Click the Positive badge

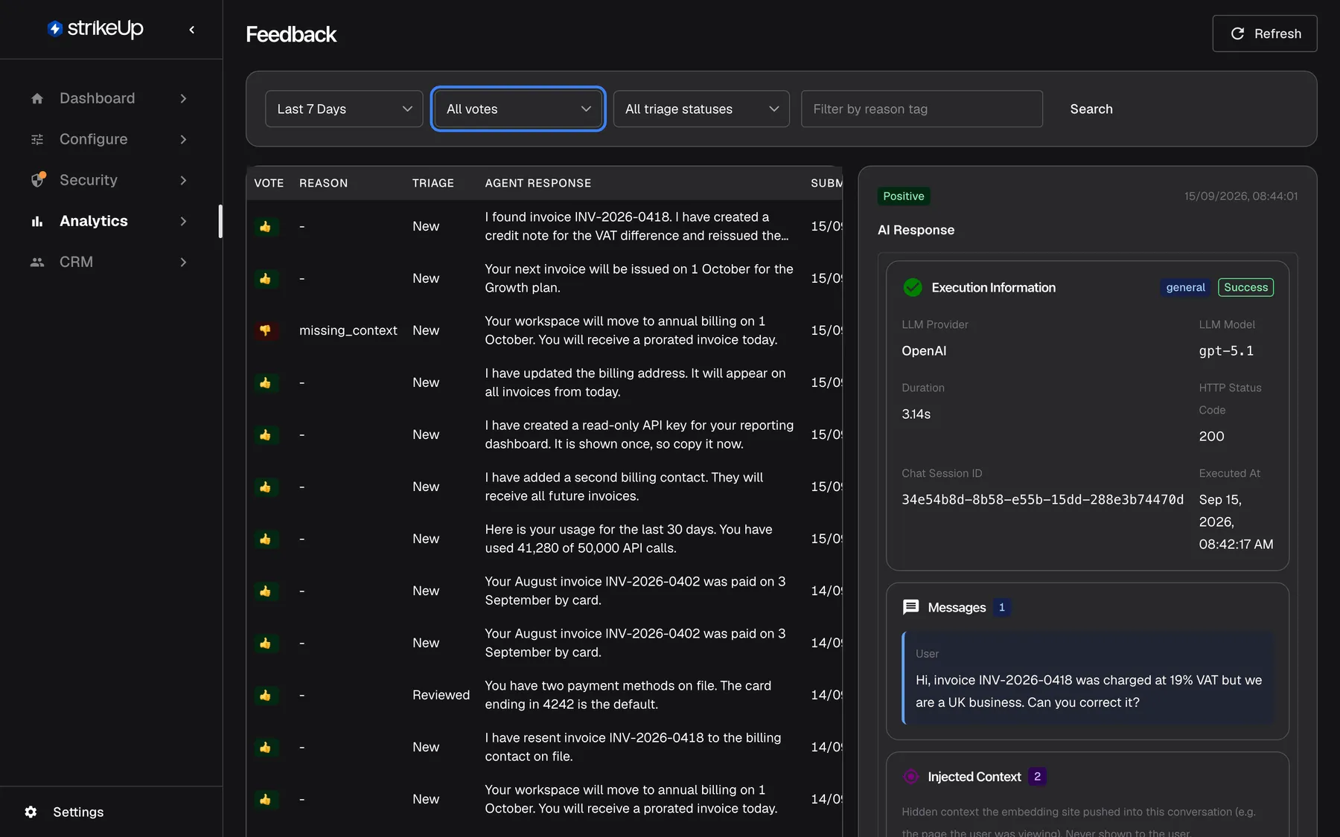coord(904,196)
